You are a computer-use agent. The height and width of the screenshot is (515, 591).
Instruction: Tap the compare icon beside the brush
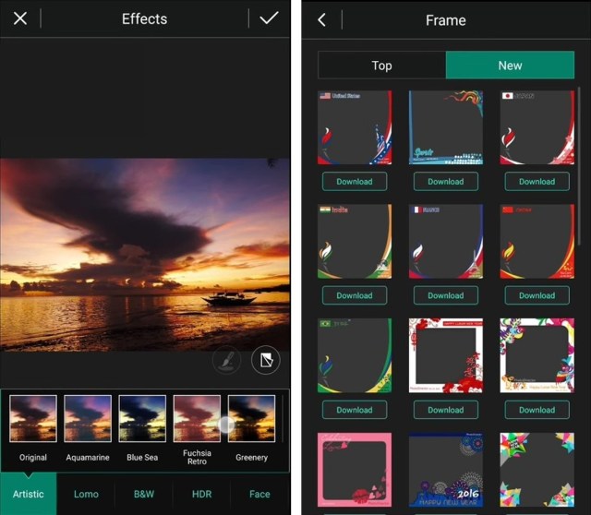265,360
